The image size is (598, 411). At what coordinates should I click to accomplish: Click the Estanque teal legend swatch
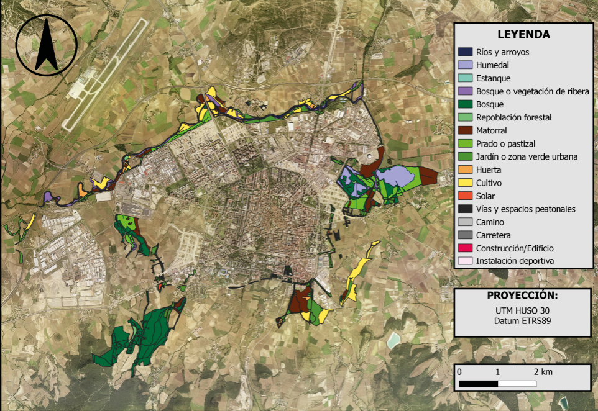465,78
